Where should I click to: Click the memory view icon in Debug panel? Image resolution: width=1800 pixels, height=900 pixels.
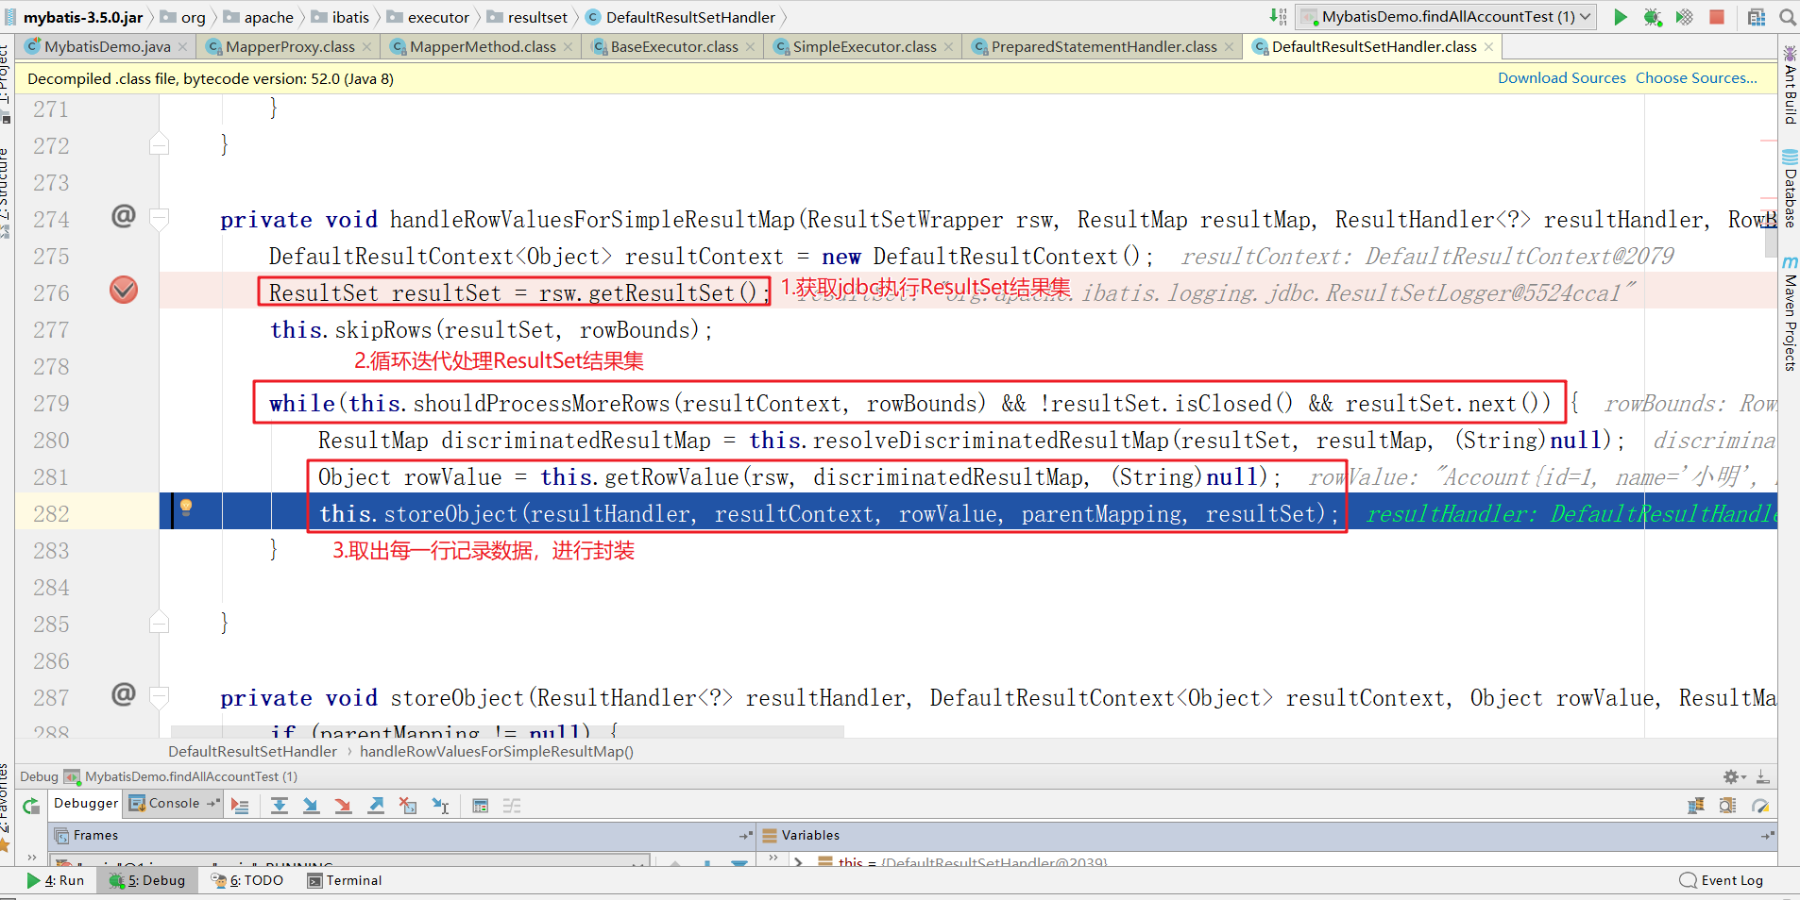pyautogui.click(x=1727, y=806)
